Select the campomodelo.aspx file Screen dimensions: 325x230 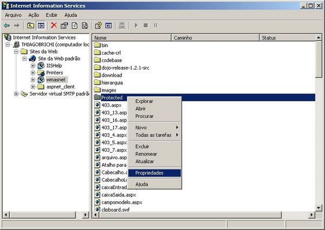coord(122,202)
